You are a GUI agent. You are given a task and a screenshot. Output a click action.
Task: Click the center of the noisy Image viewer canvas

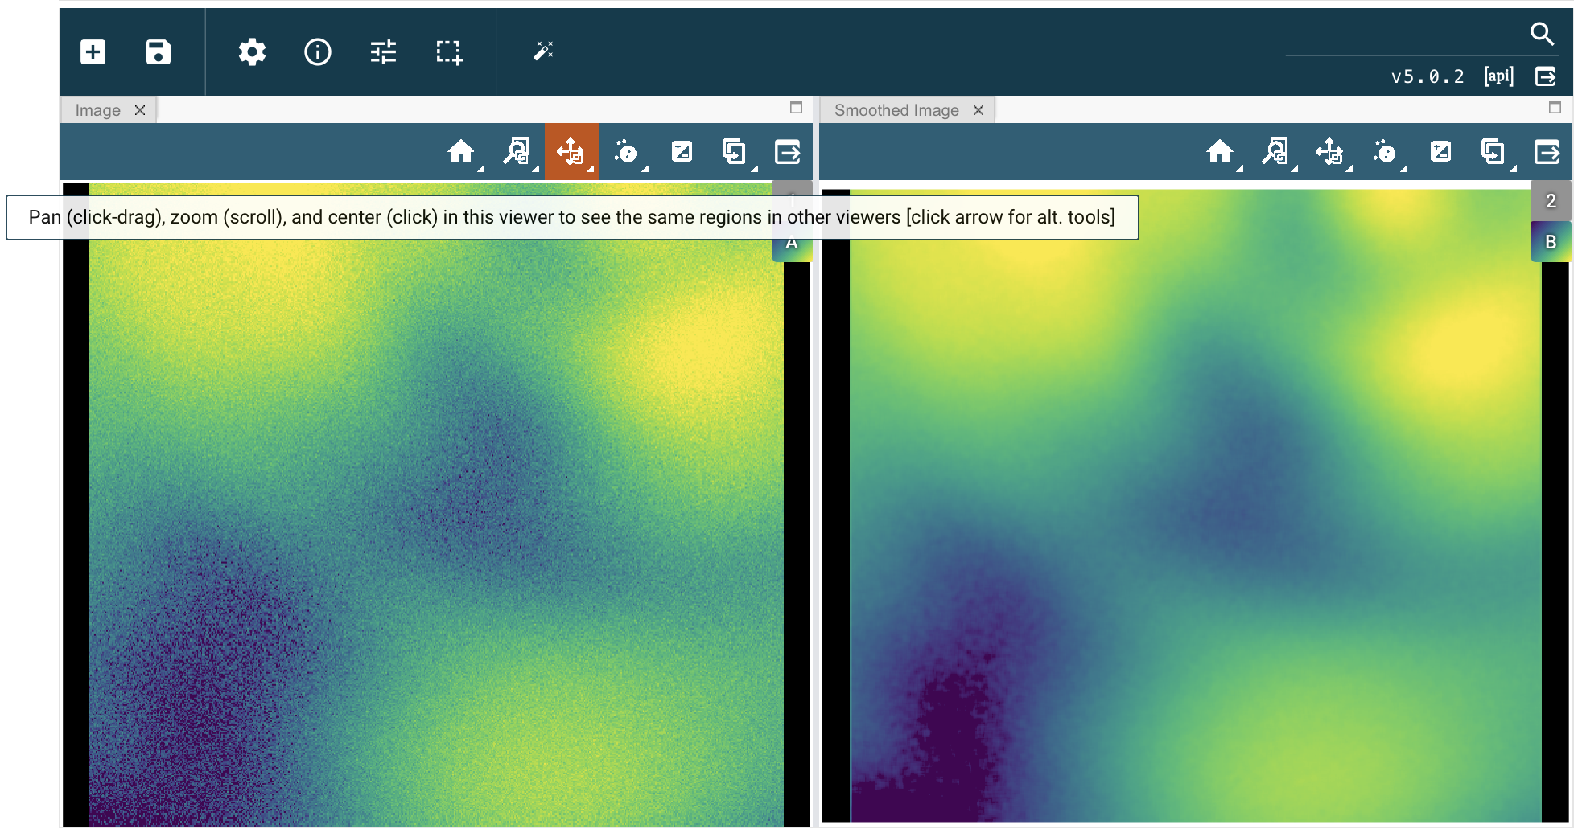coord(436,504)
